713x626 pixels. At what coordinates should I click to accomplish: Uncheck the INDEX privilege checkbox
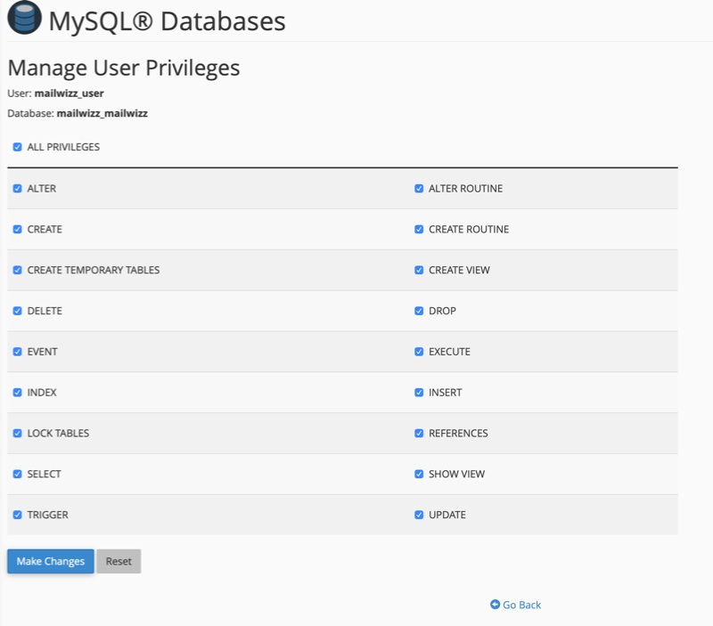(17, 393)
